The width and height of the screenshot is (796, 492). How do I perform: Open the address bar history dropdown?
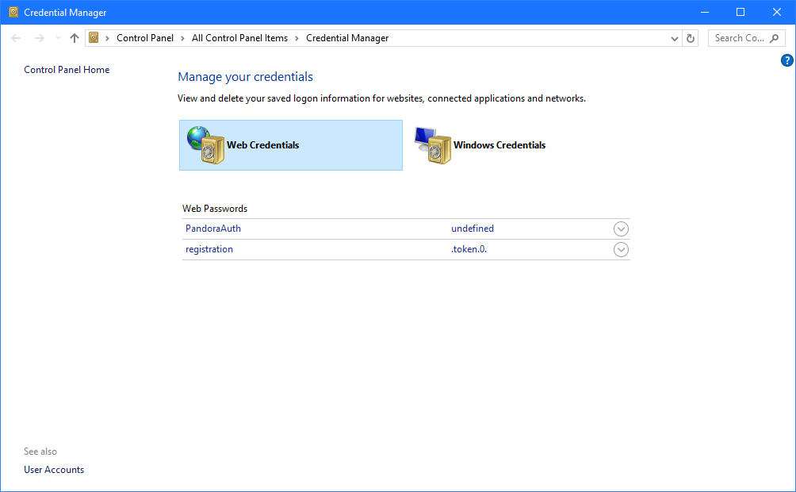pos(674,39)
